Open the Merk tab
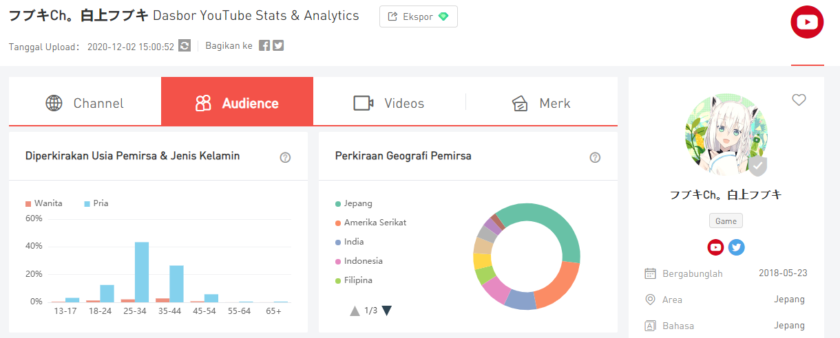 coord(541,104)
